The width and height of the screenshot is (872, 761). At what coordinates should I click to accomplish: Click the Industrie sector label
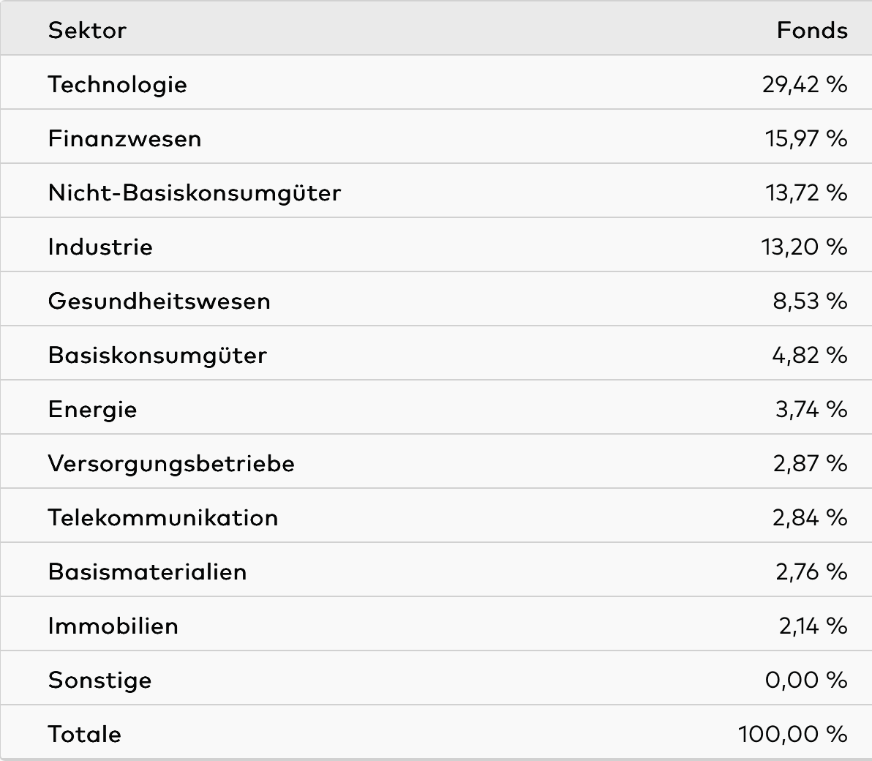pos(100,247)
